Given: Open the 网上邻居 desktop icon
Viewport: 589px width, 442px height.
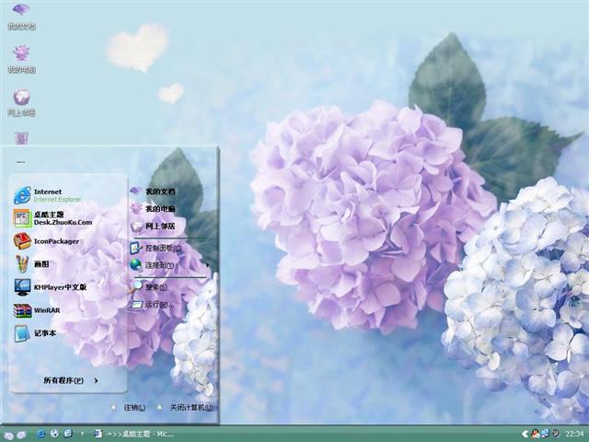Looking at the screenshot, I should pos(21,102).
